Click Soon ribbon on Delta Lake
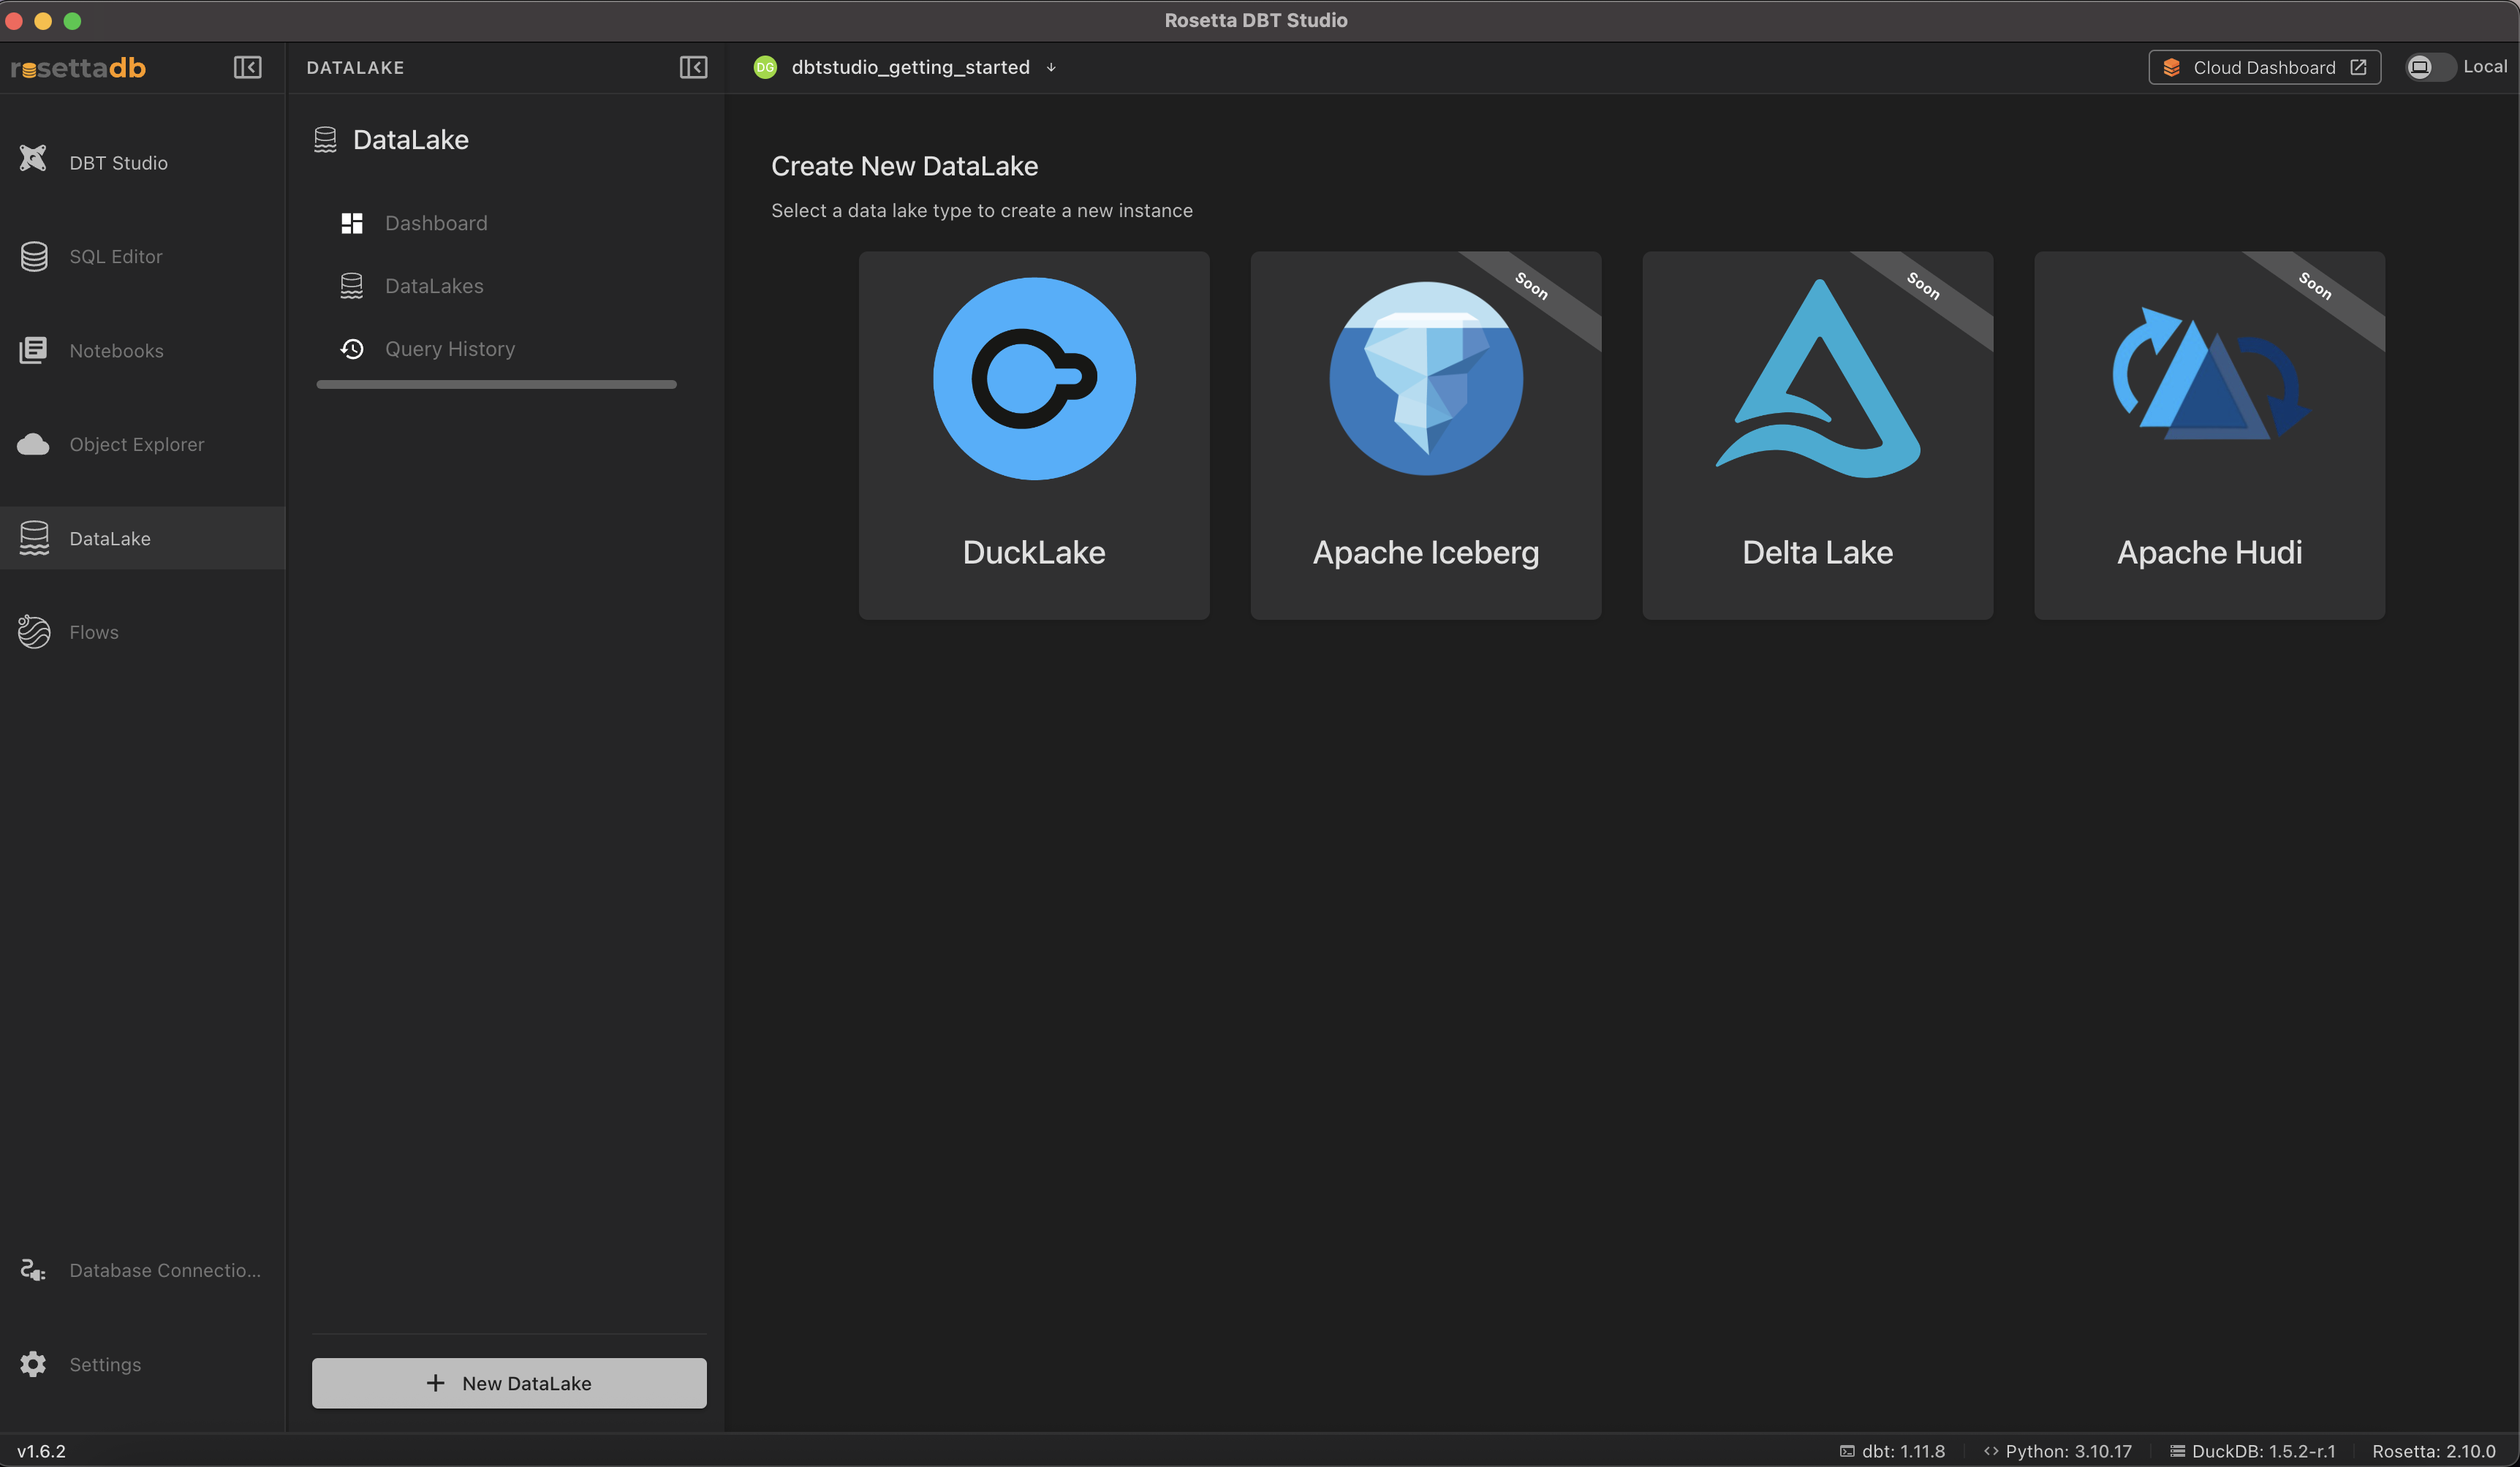Image resolution: width=2520 pixels, height=1467 pixels. coord(1924,286)
